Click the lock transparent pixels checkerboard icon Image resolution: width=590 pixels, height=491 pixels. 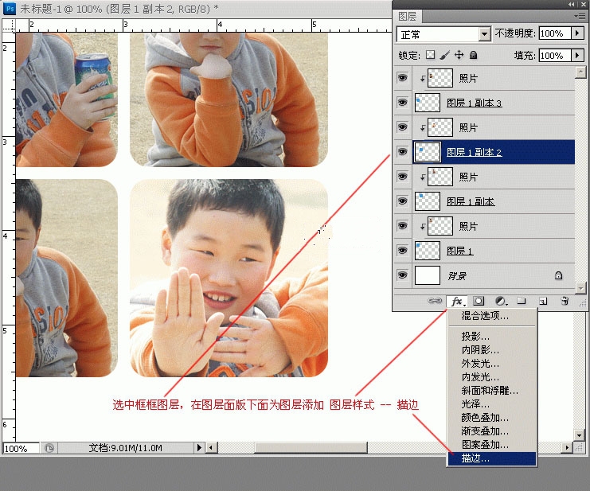(430, 55)
